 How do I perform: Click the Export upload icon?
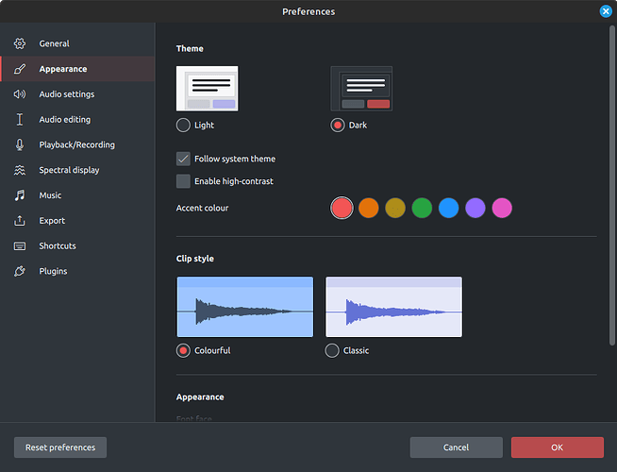[x=20, y=221]
